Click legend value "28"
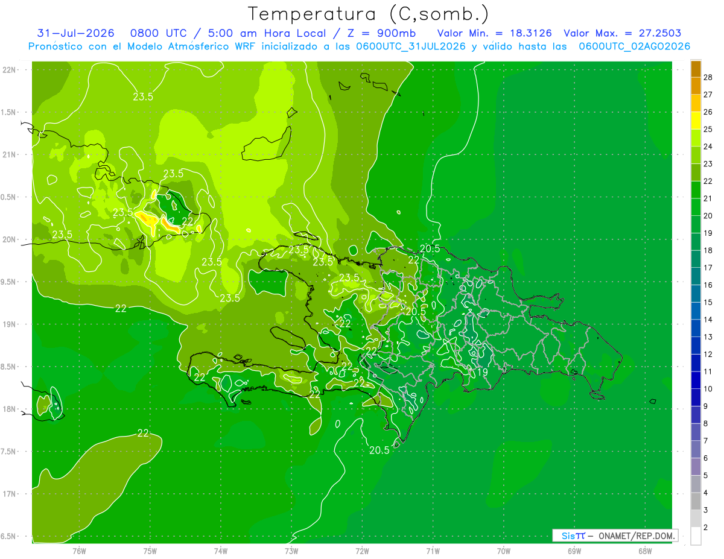This screenshot has height=559, width=724. [708, 77]
